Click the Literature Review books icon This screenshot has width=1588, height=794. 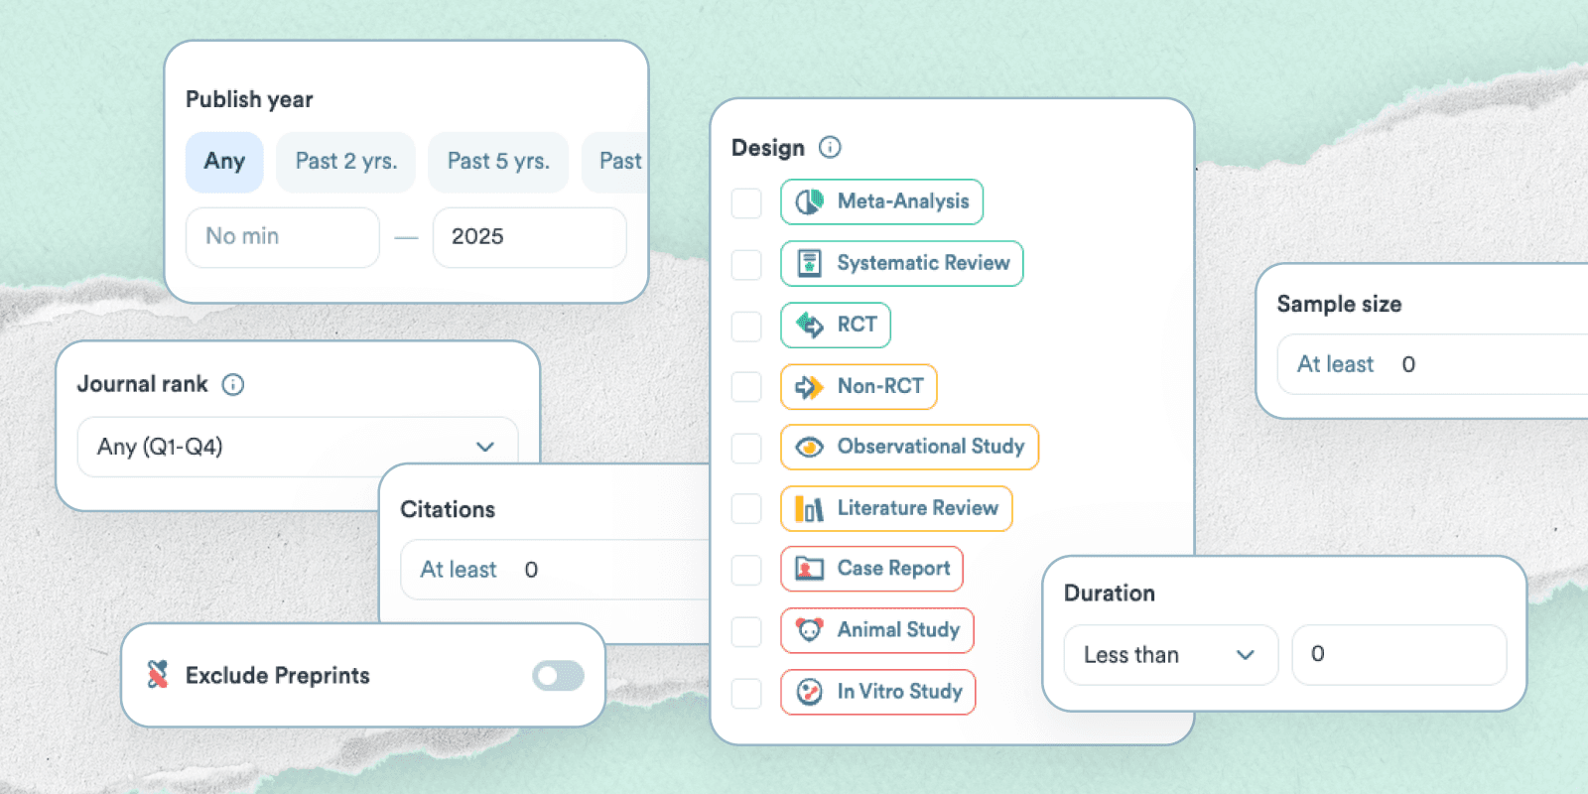[x=809, y=508]
